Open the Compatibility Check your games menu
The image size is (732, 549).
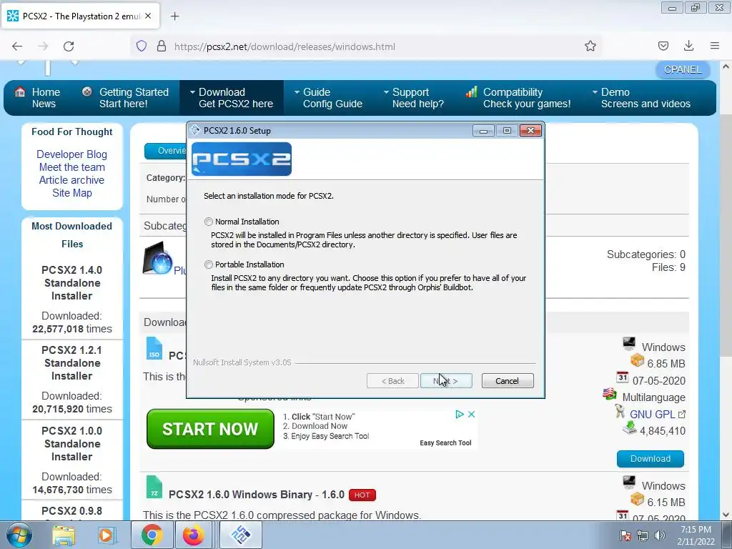pyautogui.click(x=519, y=97)
